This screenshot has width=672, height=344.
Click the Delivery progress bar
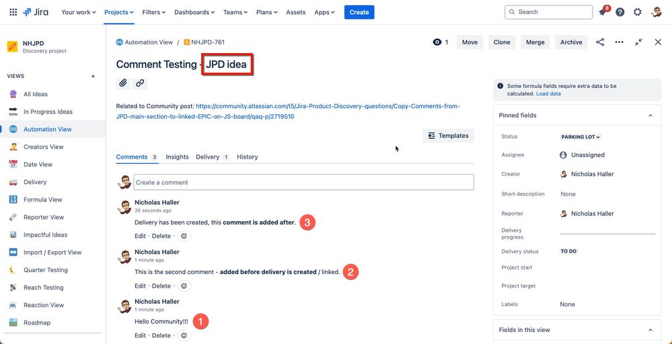click(607, 234)
